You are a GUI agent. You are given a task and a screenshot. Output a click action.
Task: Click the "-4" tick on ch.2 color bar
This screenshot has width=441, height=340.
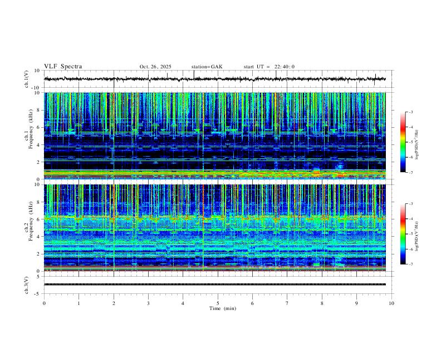(410, 219)
